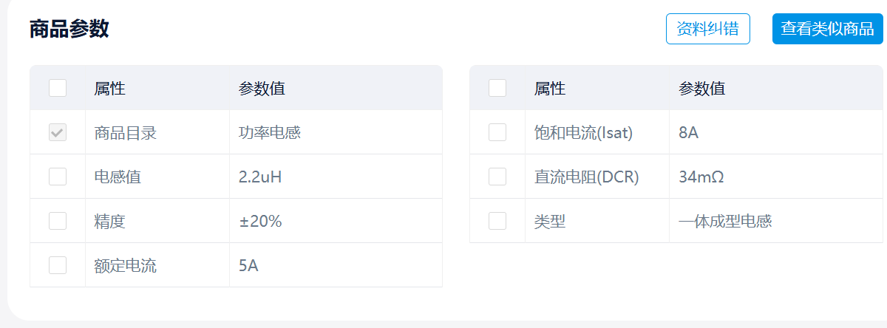Enable the 额定电流 row checkbox

[58, 265]
